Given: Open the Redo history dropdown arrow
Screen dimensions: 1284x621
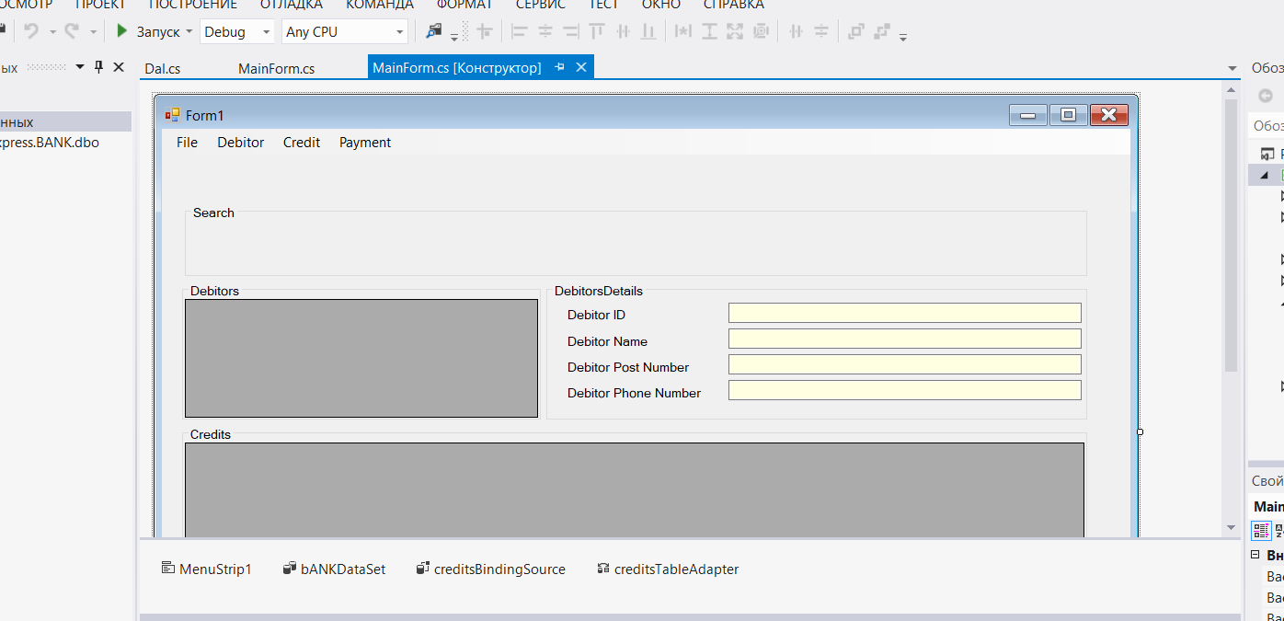Looking at the screenshot, I should tap(93, 31).
